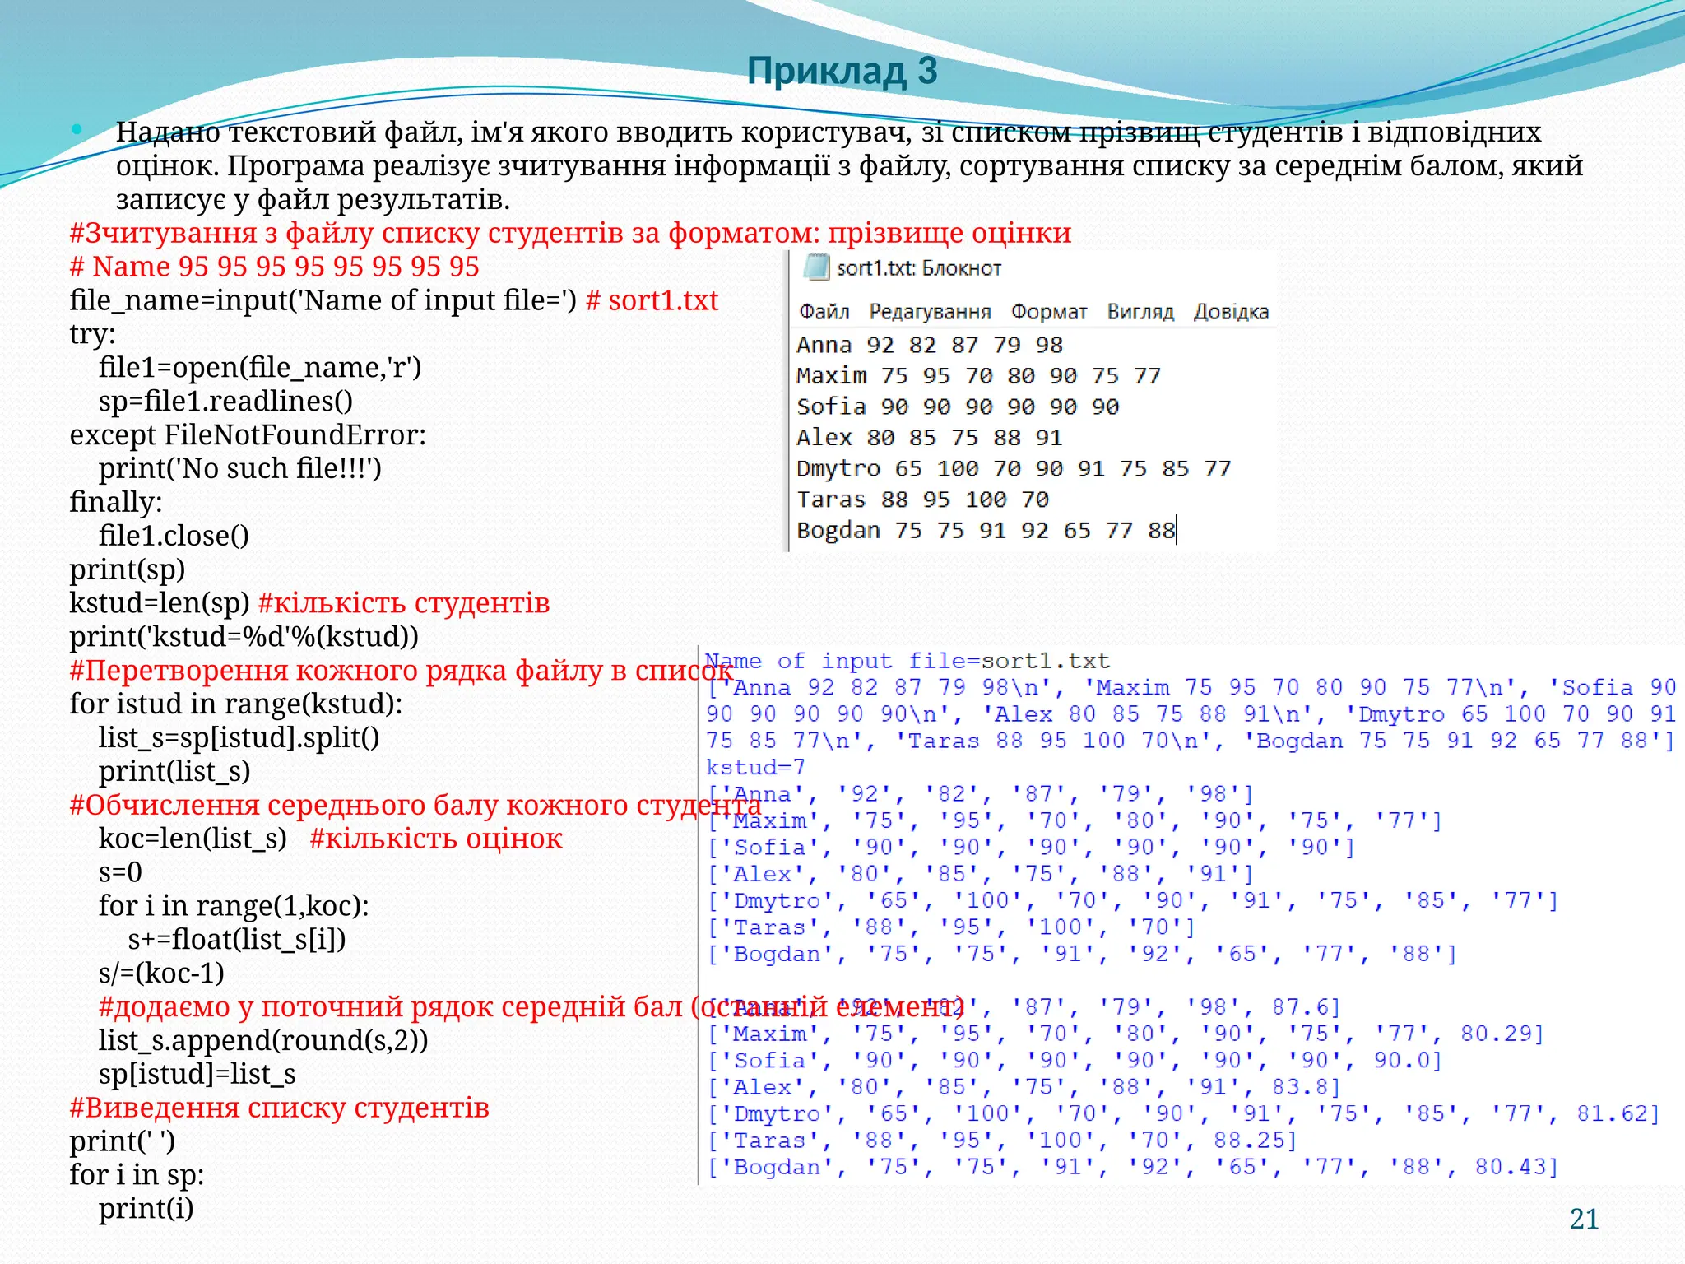Click the Anna line in Notepad
The height and width of the screenshot is (1264, 1685).
[x=930, y=345]
